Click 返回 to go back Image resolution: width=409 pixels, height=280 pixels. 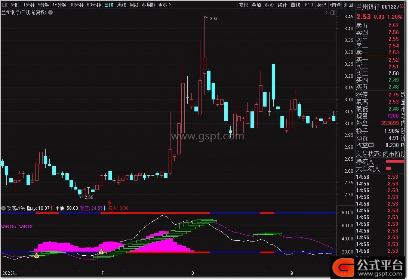click(348, 5)
